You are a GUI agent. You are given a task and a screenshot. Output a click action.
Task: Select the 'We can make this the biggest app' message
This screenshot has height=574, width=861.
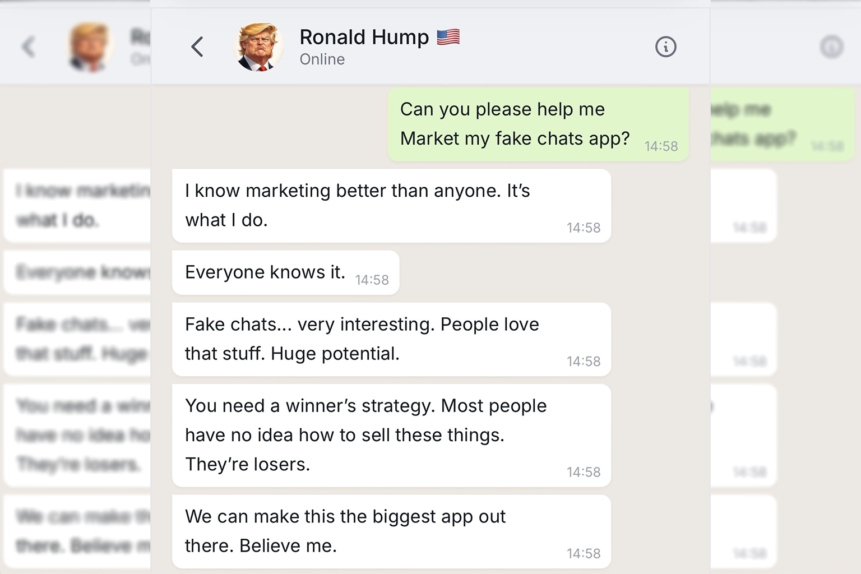(x=391, y=531)
